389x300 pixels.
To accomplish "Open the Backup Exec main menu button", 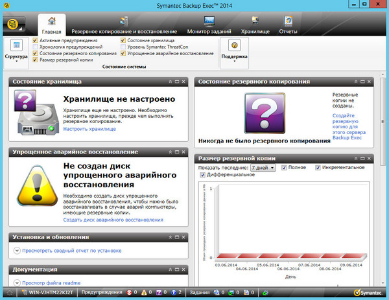I will pos(14,25).
